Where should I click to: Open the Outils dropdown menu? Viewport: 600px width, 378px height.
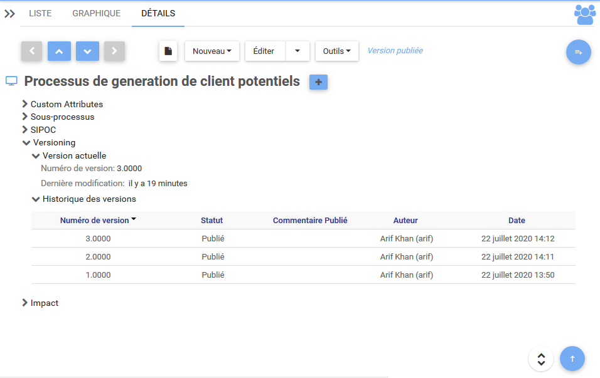click(336, 51)
